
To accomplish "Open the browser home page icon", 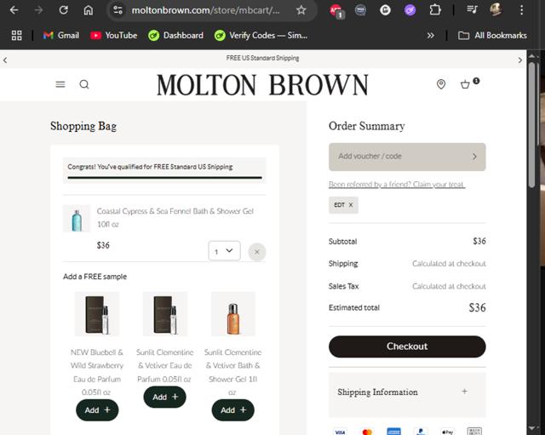I will click(89, 10).
